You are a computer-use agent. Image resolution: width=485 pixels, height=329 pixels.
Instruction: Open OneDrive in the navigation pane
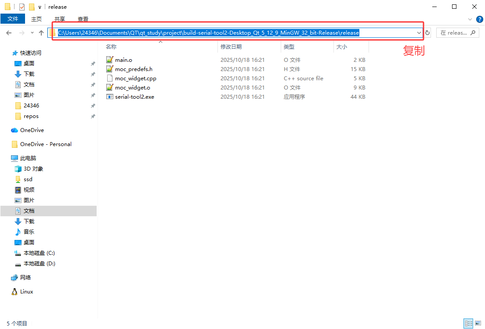pyautogui.click(x=32, y=130)
